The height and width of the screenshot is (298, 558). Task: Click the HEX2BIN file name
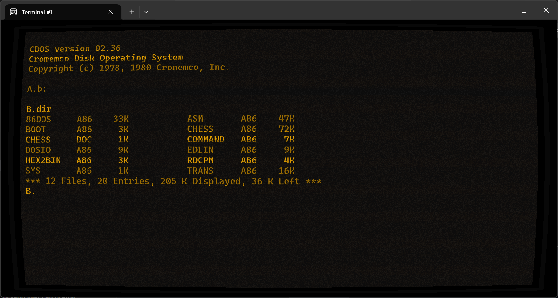[x=43, y=160]
